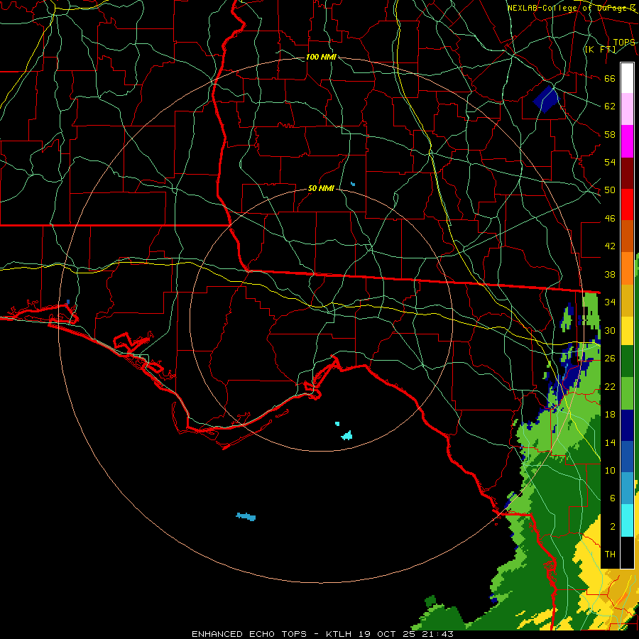
Task: Click the yellow 34 K FT legend swatch
Action: pos(627,331)
